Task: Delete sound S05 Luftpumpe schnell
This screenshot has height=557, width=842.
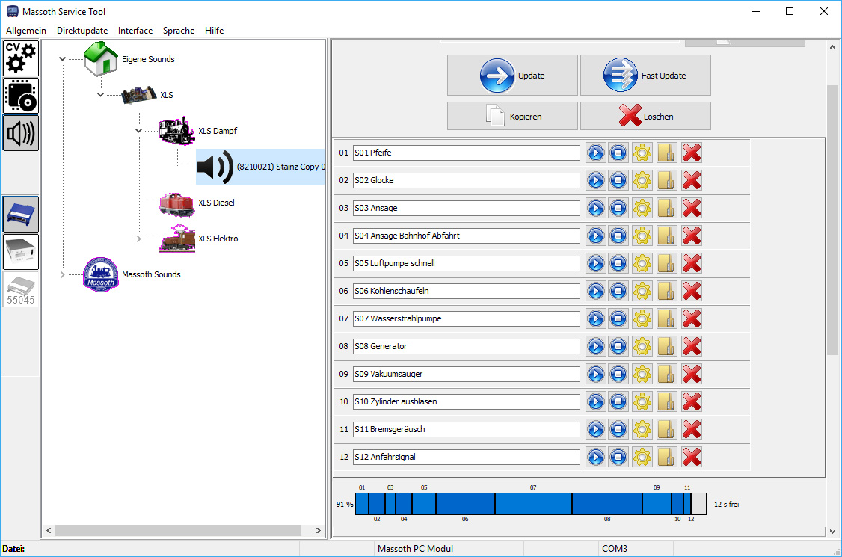Action: 692,263
